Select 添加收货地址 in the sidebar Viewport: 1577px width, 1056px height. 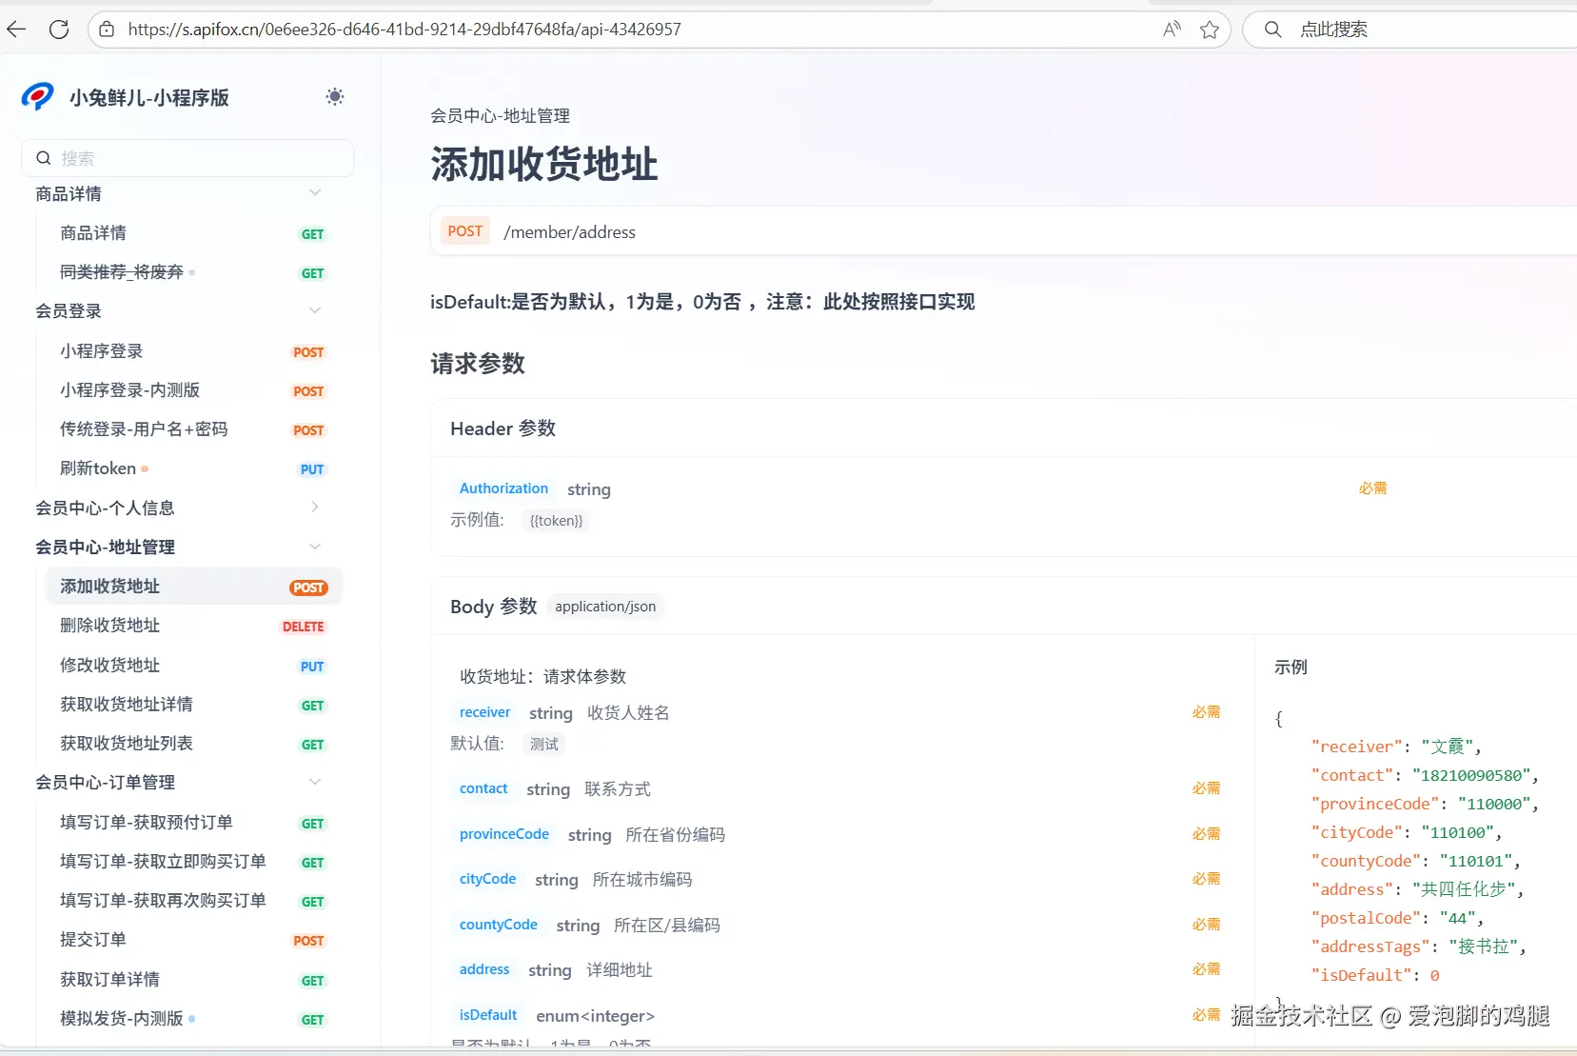click(x=193, y=587)
